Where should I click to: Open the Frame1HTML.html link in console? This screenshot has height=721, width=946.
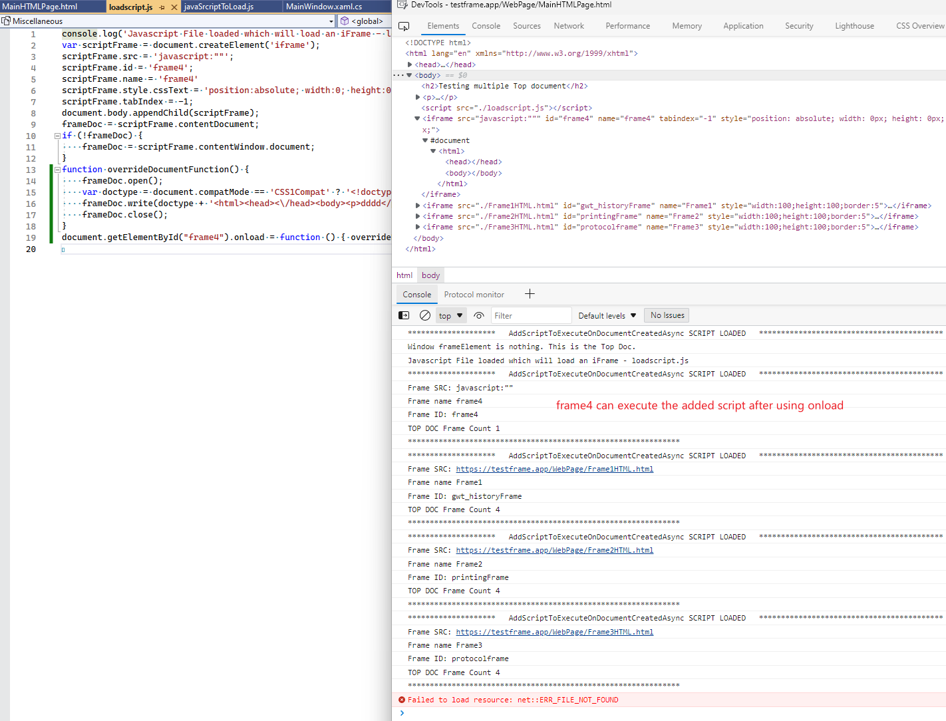point(555,469)
